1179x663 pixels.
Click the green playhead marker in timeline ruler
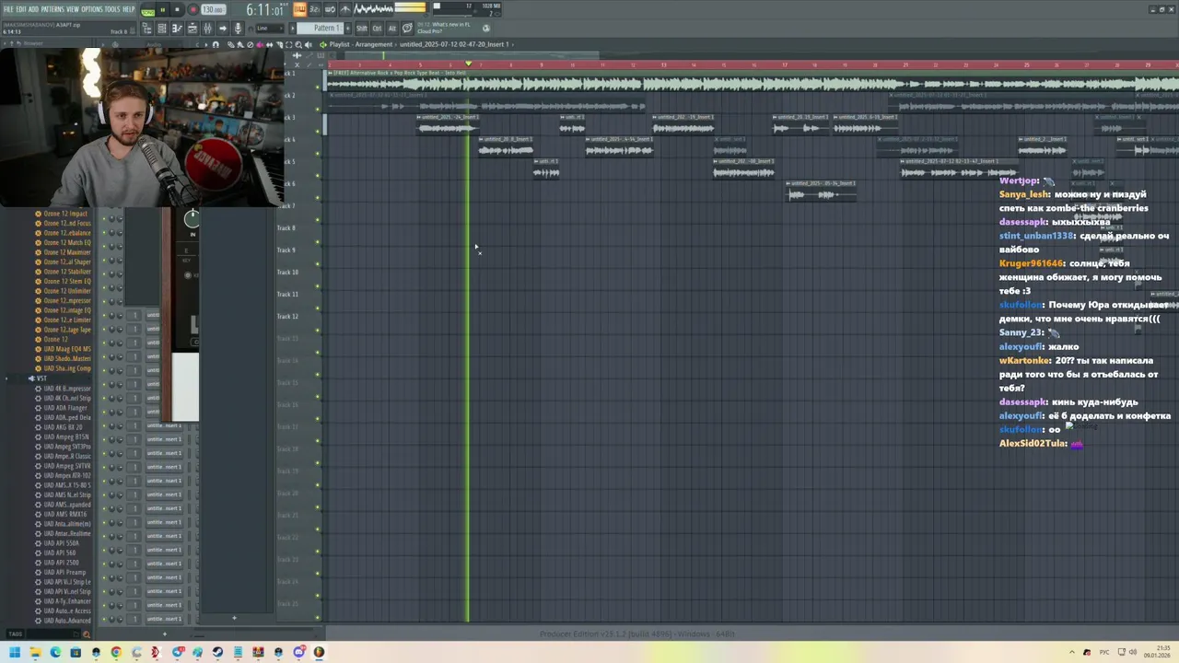click(x=469, y=64)
